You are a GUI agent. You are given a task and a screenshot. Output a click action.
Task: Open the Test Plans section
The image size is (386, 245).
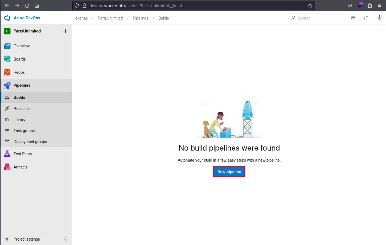coord(36,154)
